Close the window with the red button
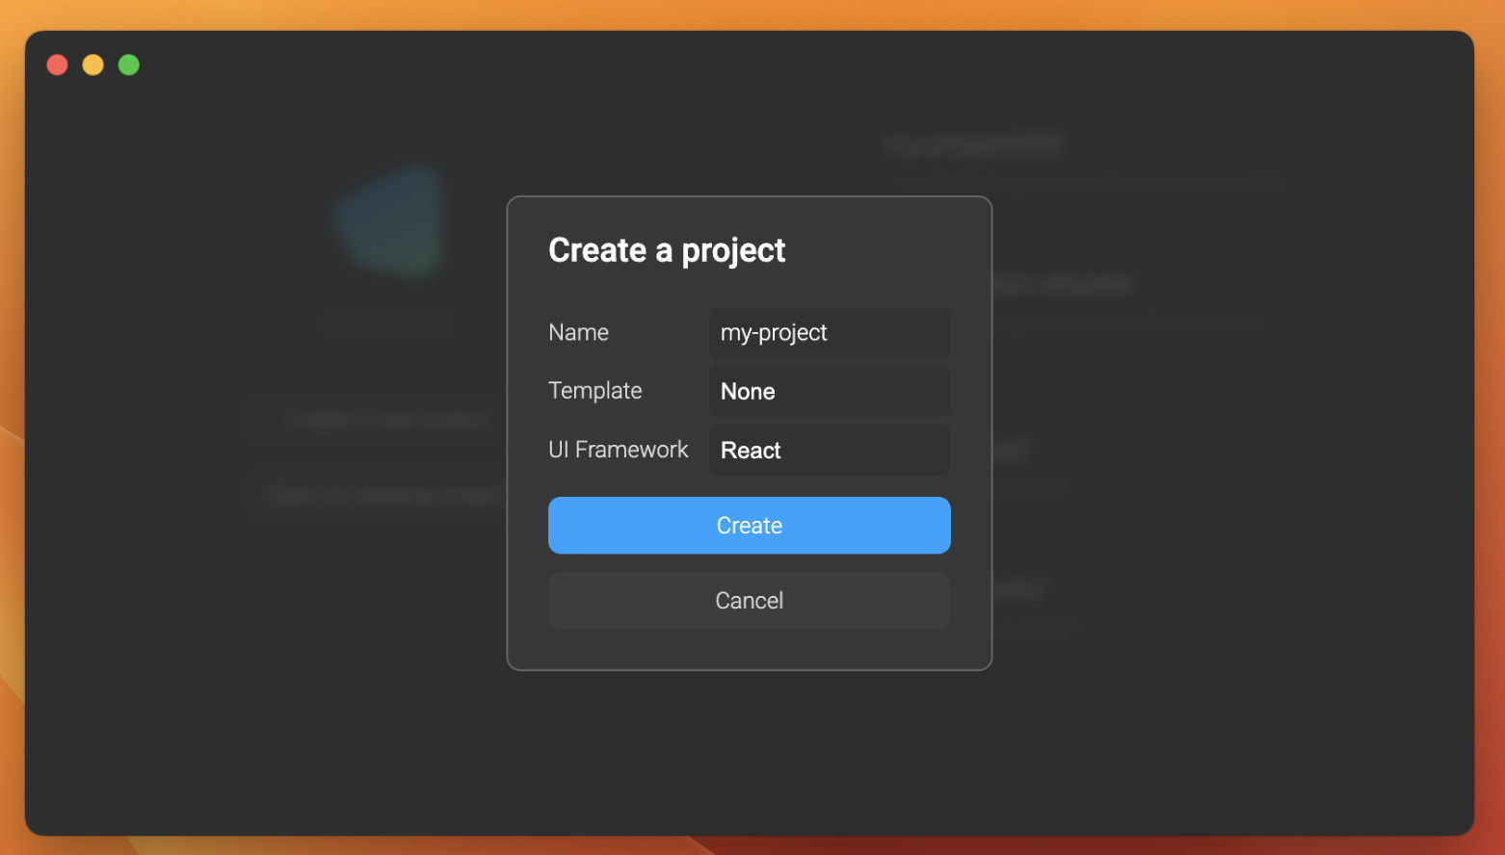The height and width of the screenshot is (855, 1505). 58,65
